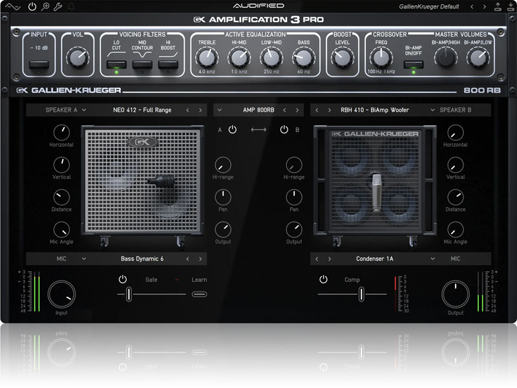The image size is (517, 388).
Task: Click speaker A Distance knob
Action: [61, 197]
